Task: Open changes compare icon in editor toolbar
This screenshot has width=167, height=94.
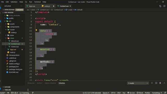Action: click(x=160, y=6)
